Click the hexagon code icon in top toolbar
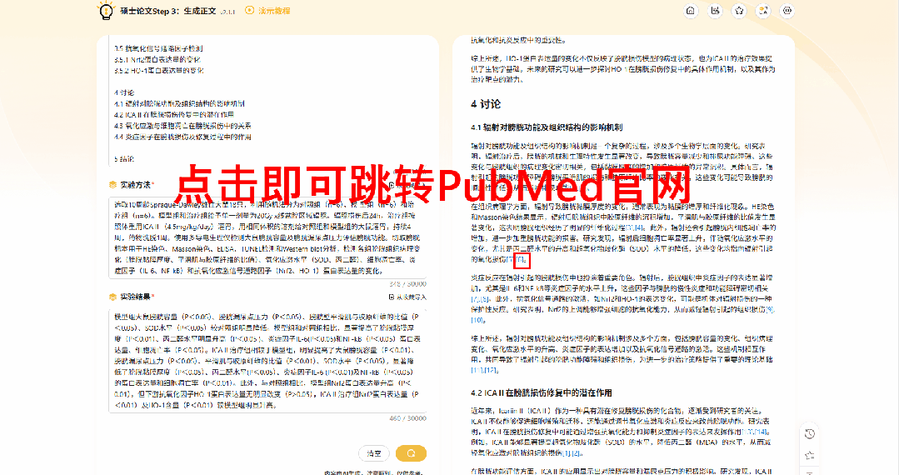Screen dimensions: 899x475 787,10
